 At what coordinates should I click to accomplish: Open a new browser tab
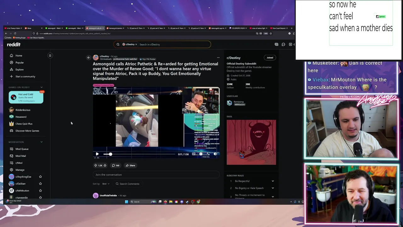pos(292,28)
